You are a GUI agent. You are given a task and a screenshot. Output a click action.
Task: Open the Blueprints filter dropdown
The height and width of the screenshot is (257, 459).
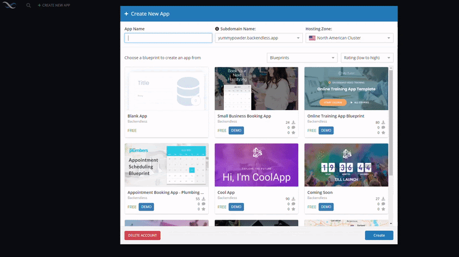click(x=302, y=58)
